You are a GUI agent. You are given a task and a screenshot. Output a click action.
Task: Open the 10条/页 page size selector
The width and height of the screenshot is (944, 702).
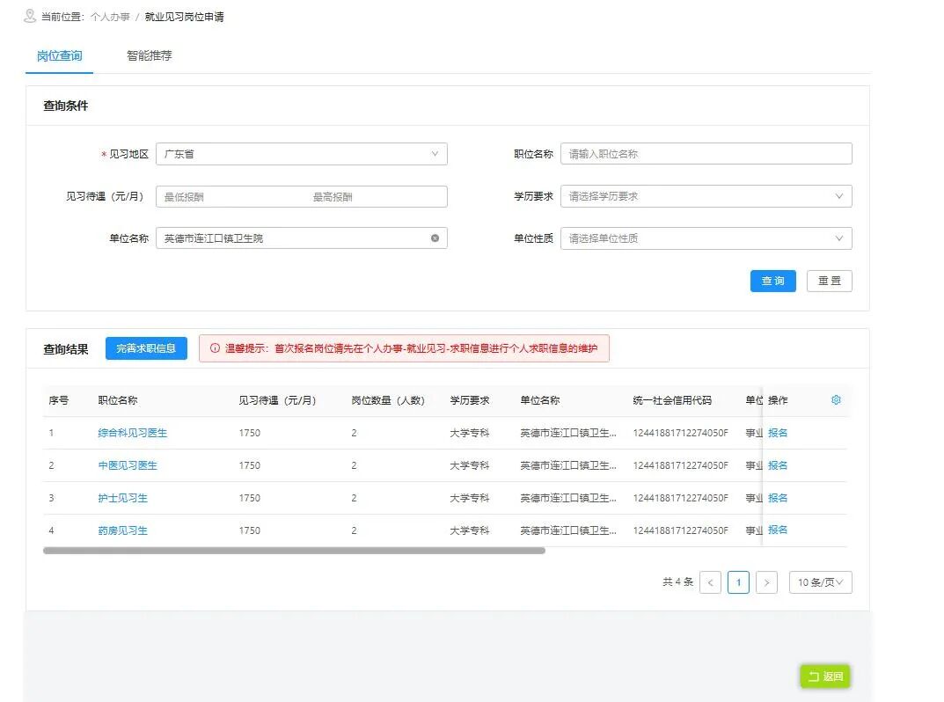(x=820, y=582)
